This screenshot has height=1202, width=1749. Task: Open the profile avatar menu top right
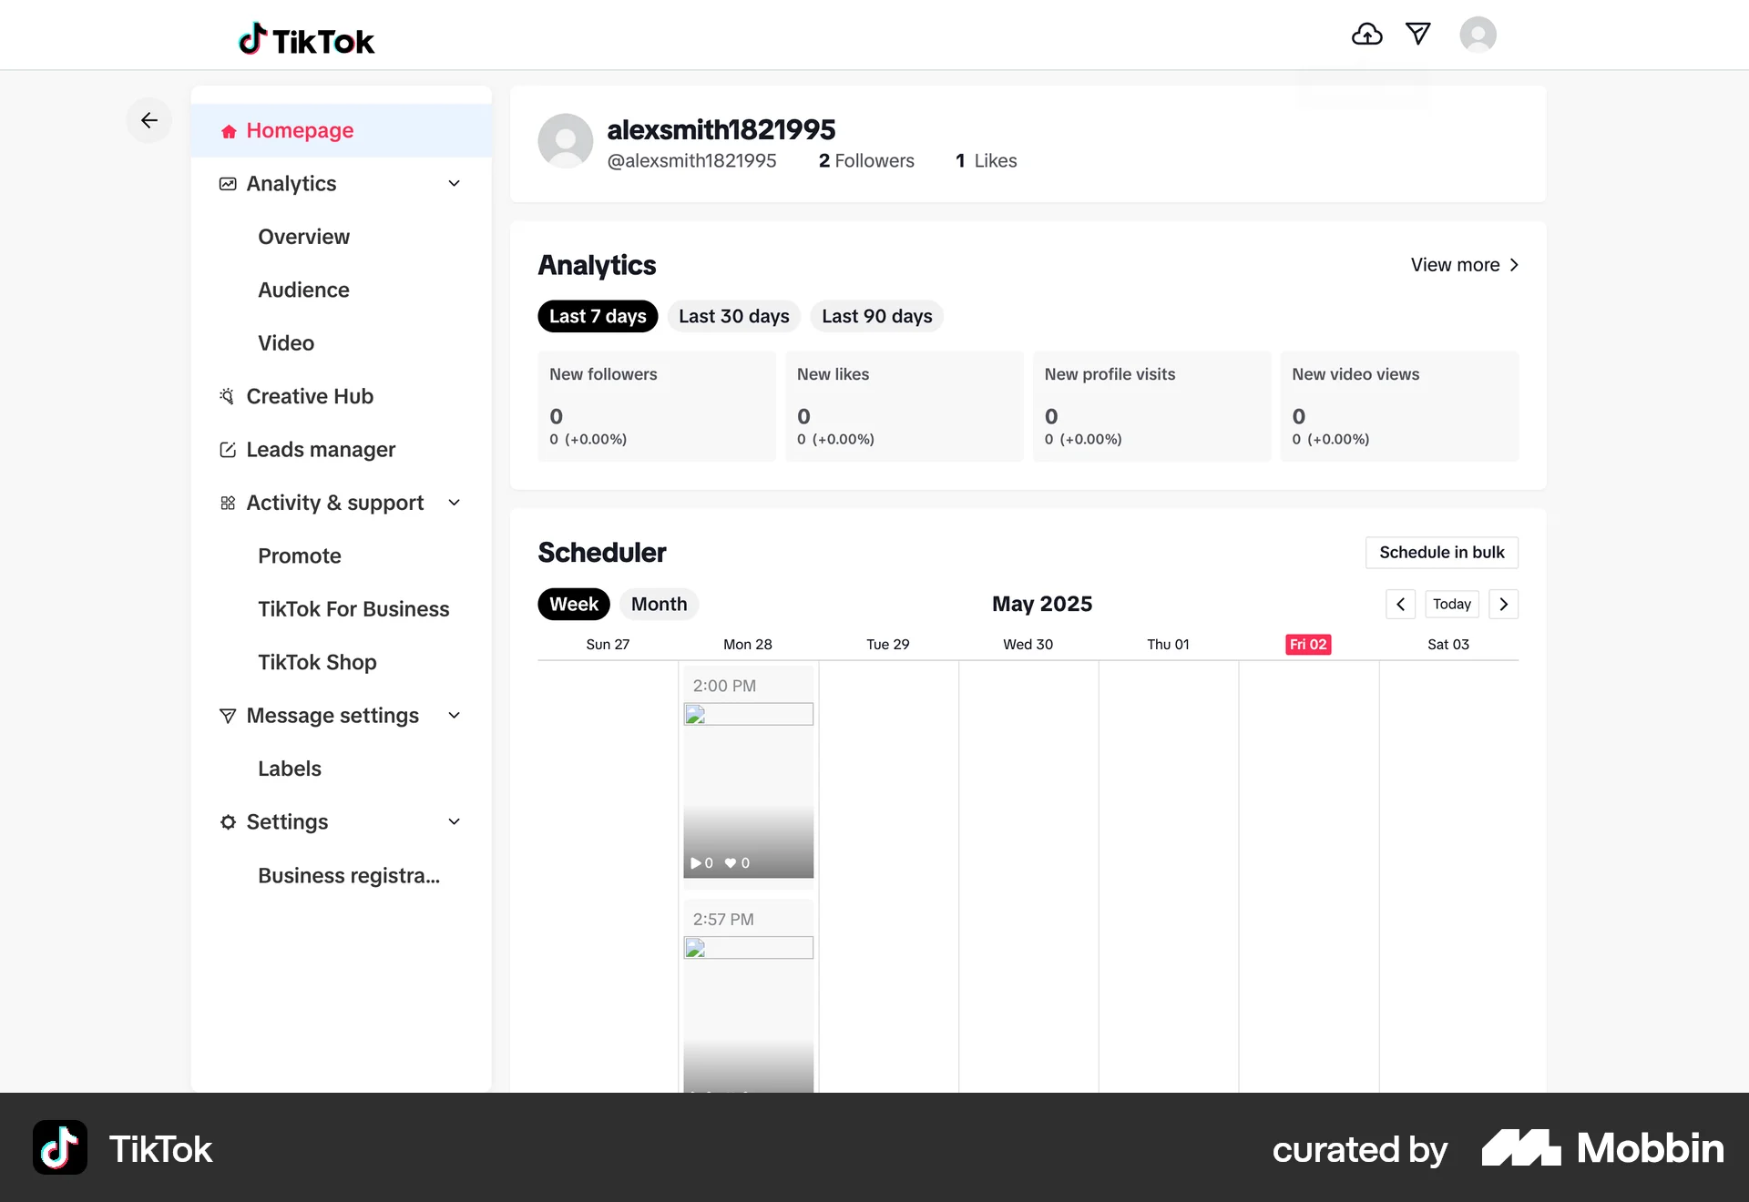point(1478,34)
